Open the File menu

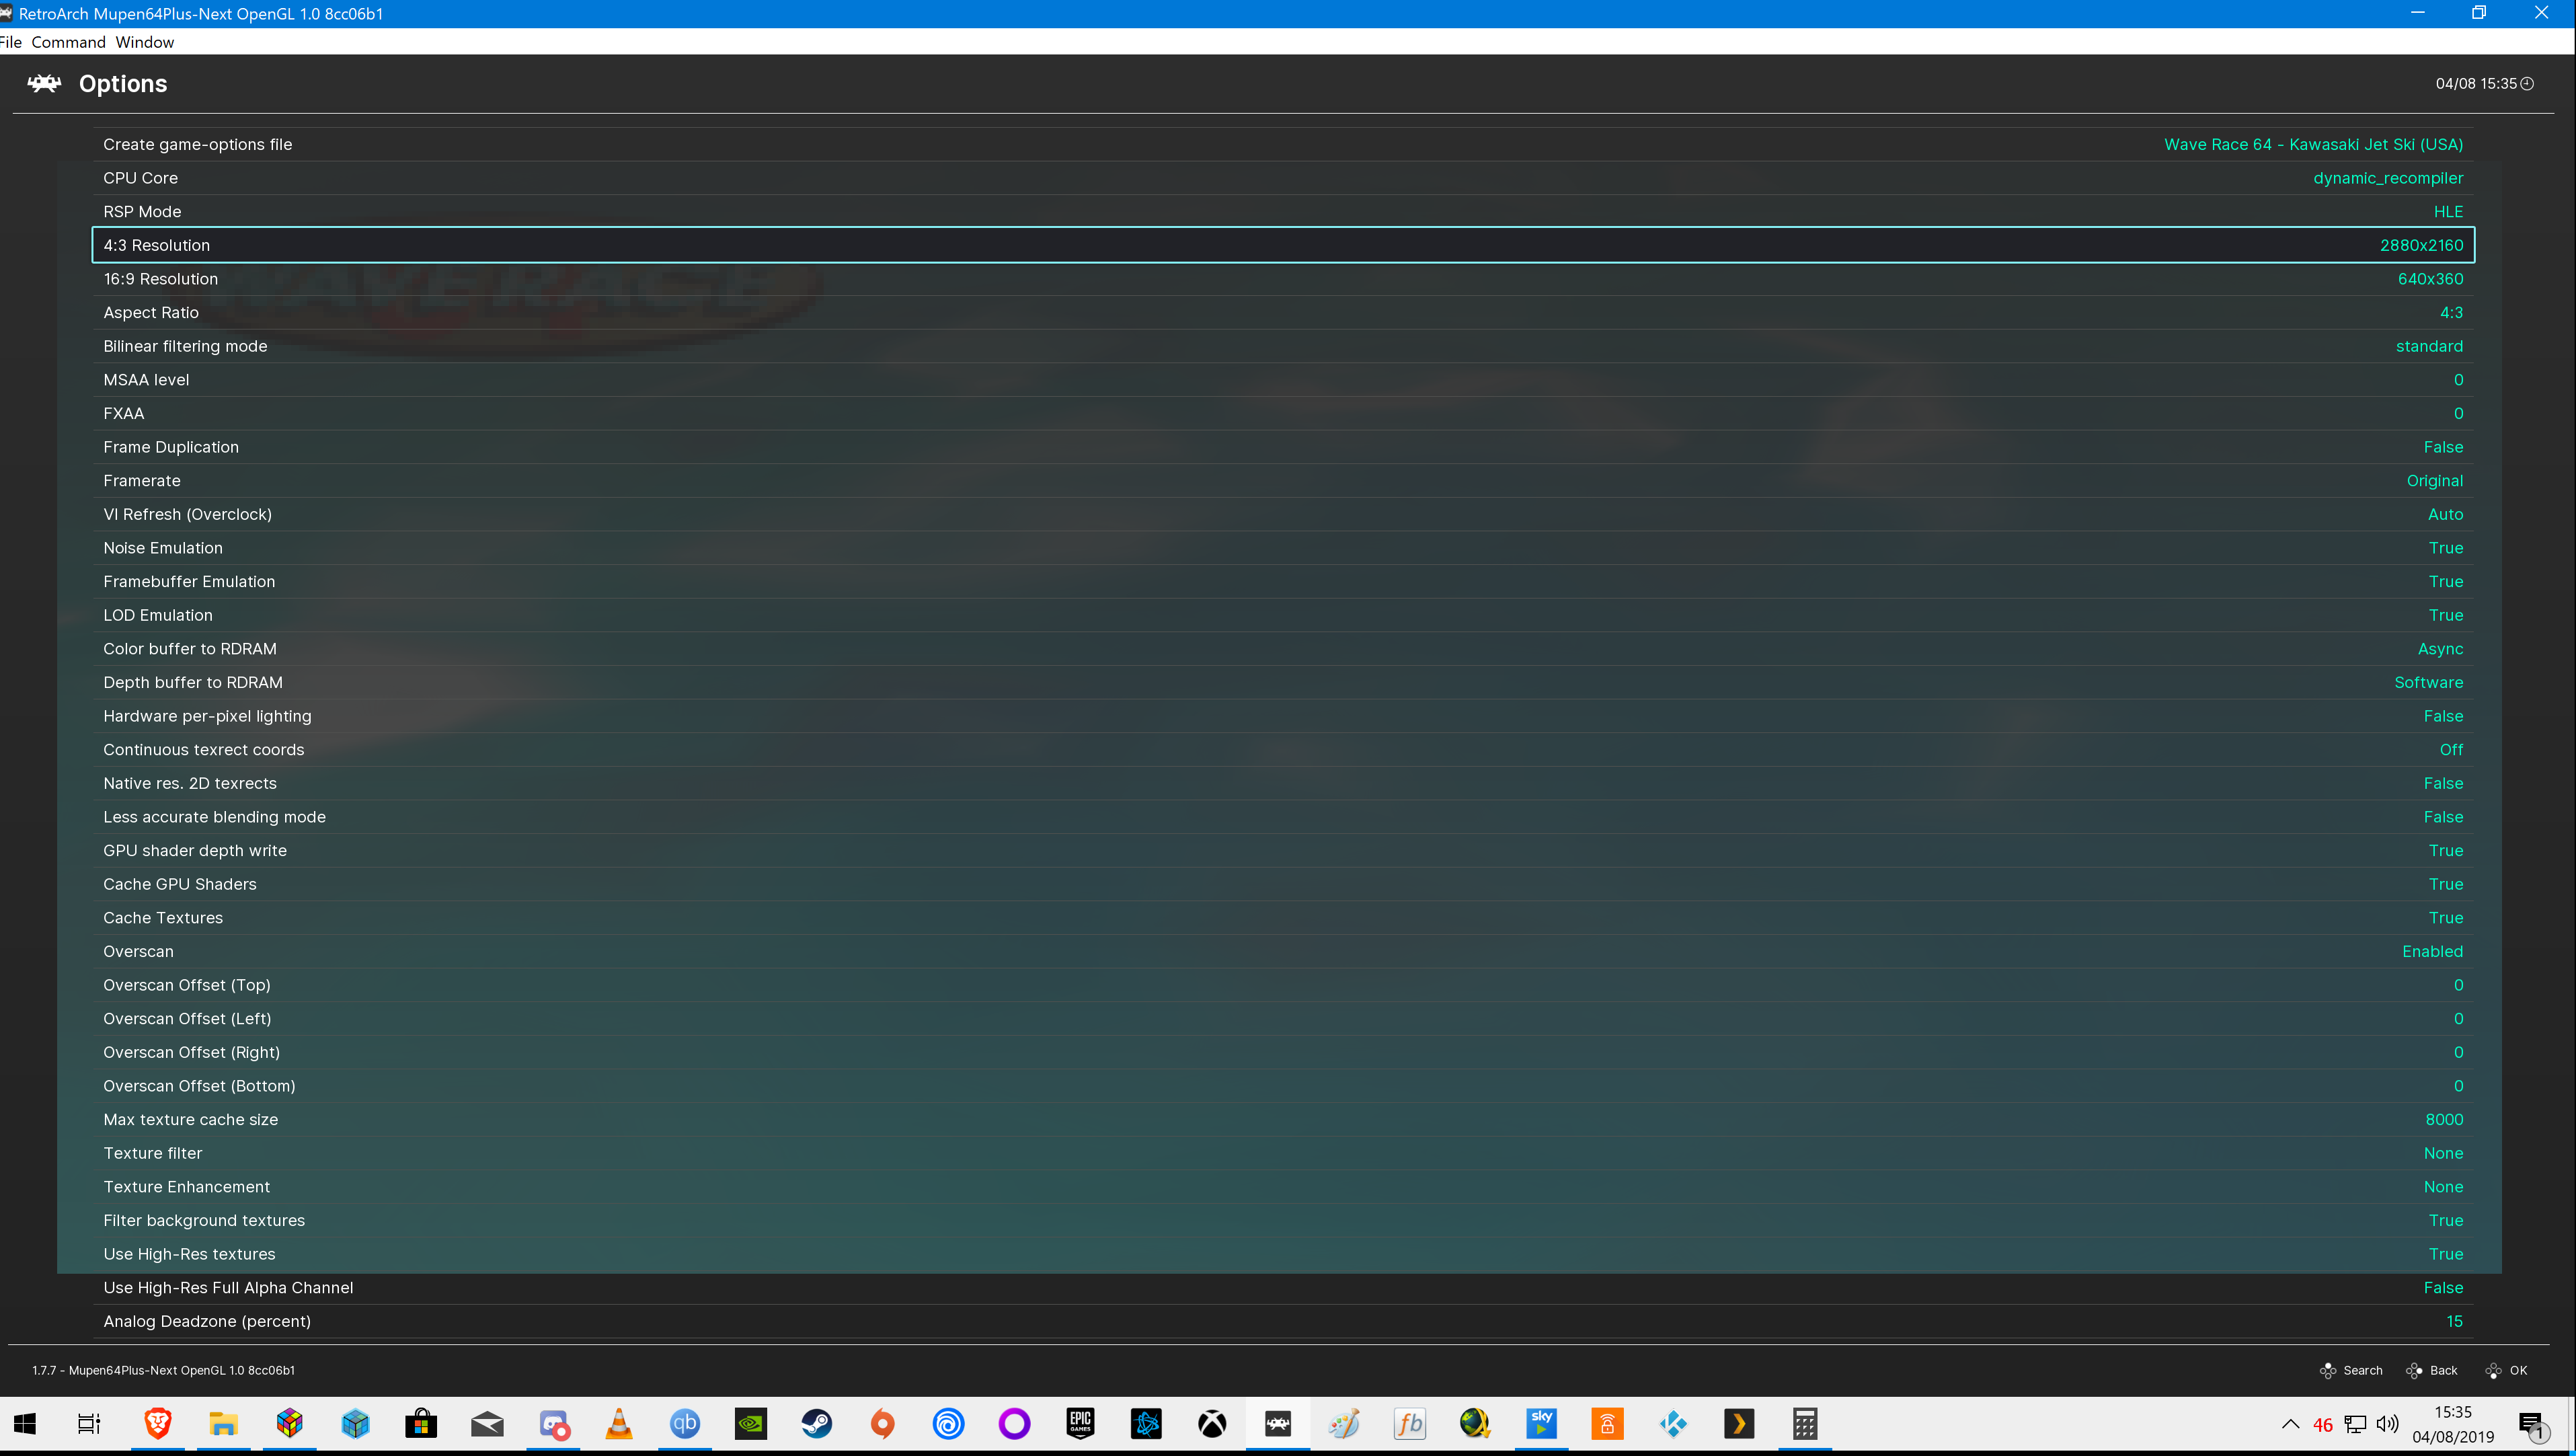coord(11,42)
